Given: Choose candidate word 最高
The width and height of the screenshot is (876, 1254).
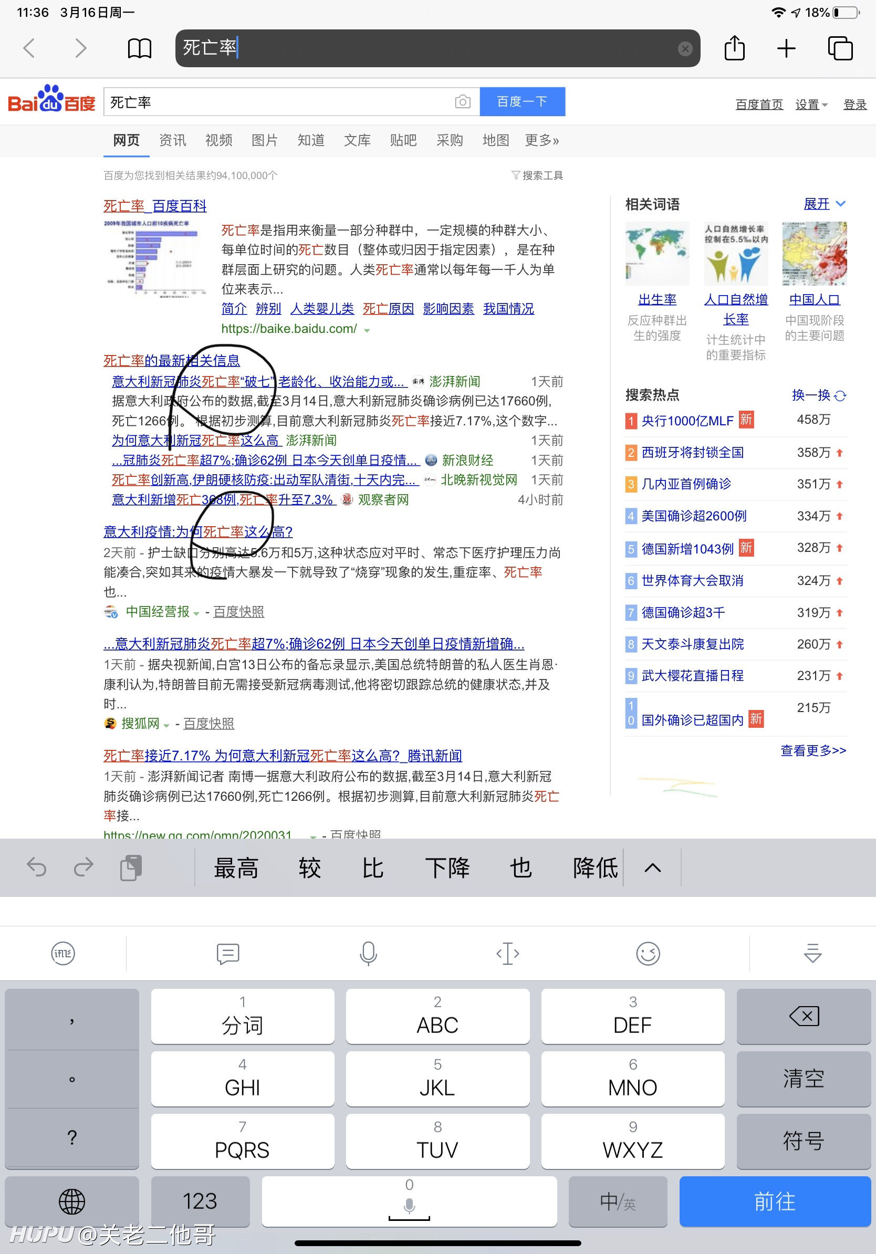Looking at the screenshot, I should pos(236,868).
